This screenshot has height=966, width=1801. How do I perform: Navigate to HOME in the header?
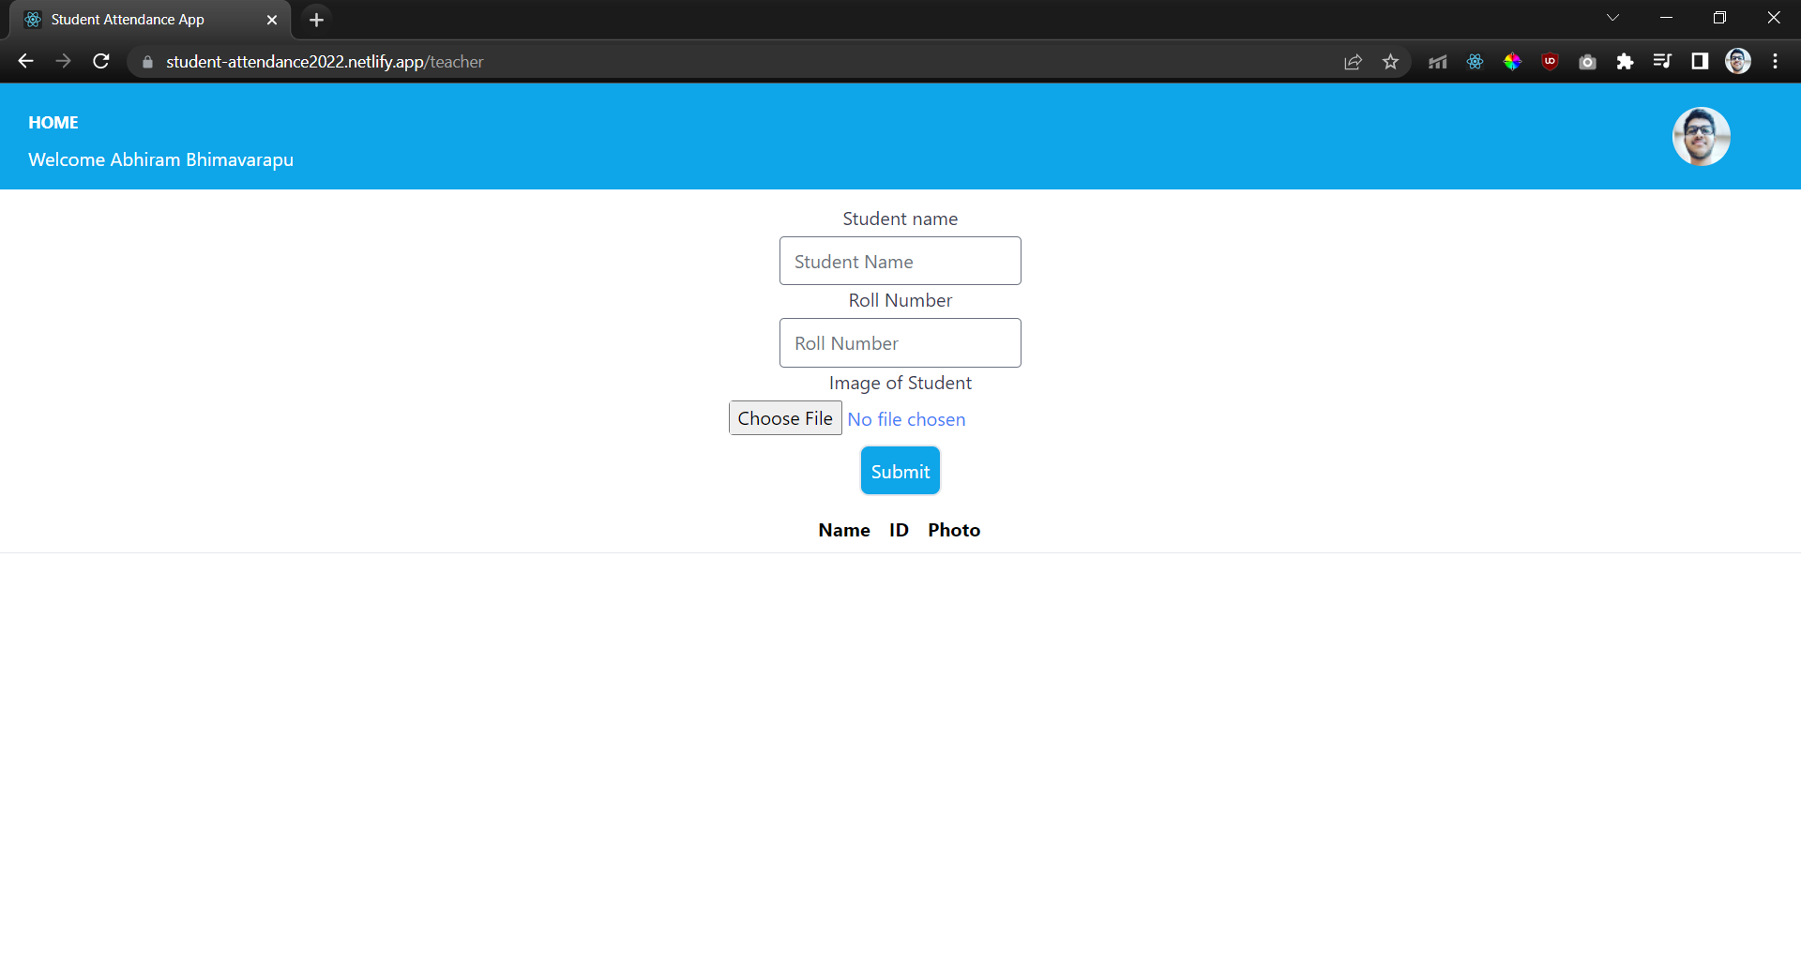(x=53, y=122)
